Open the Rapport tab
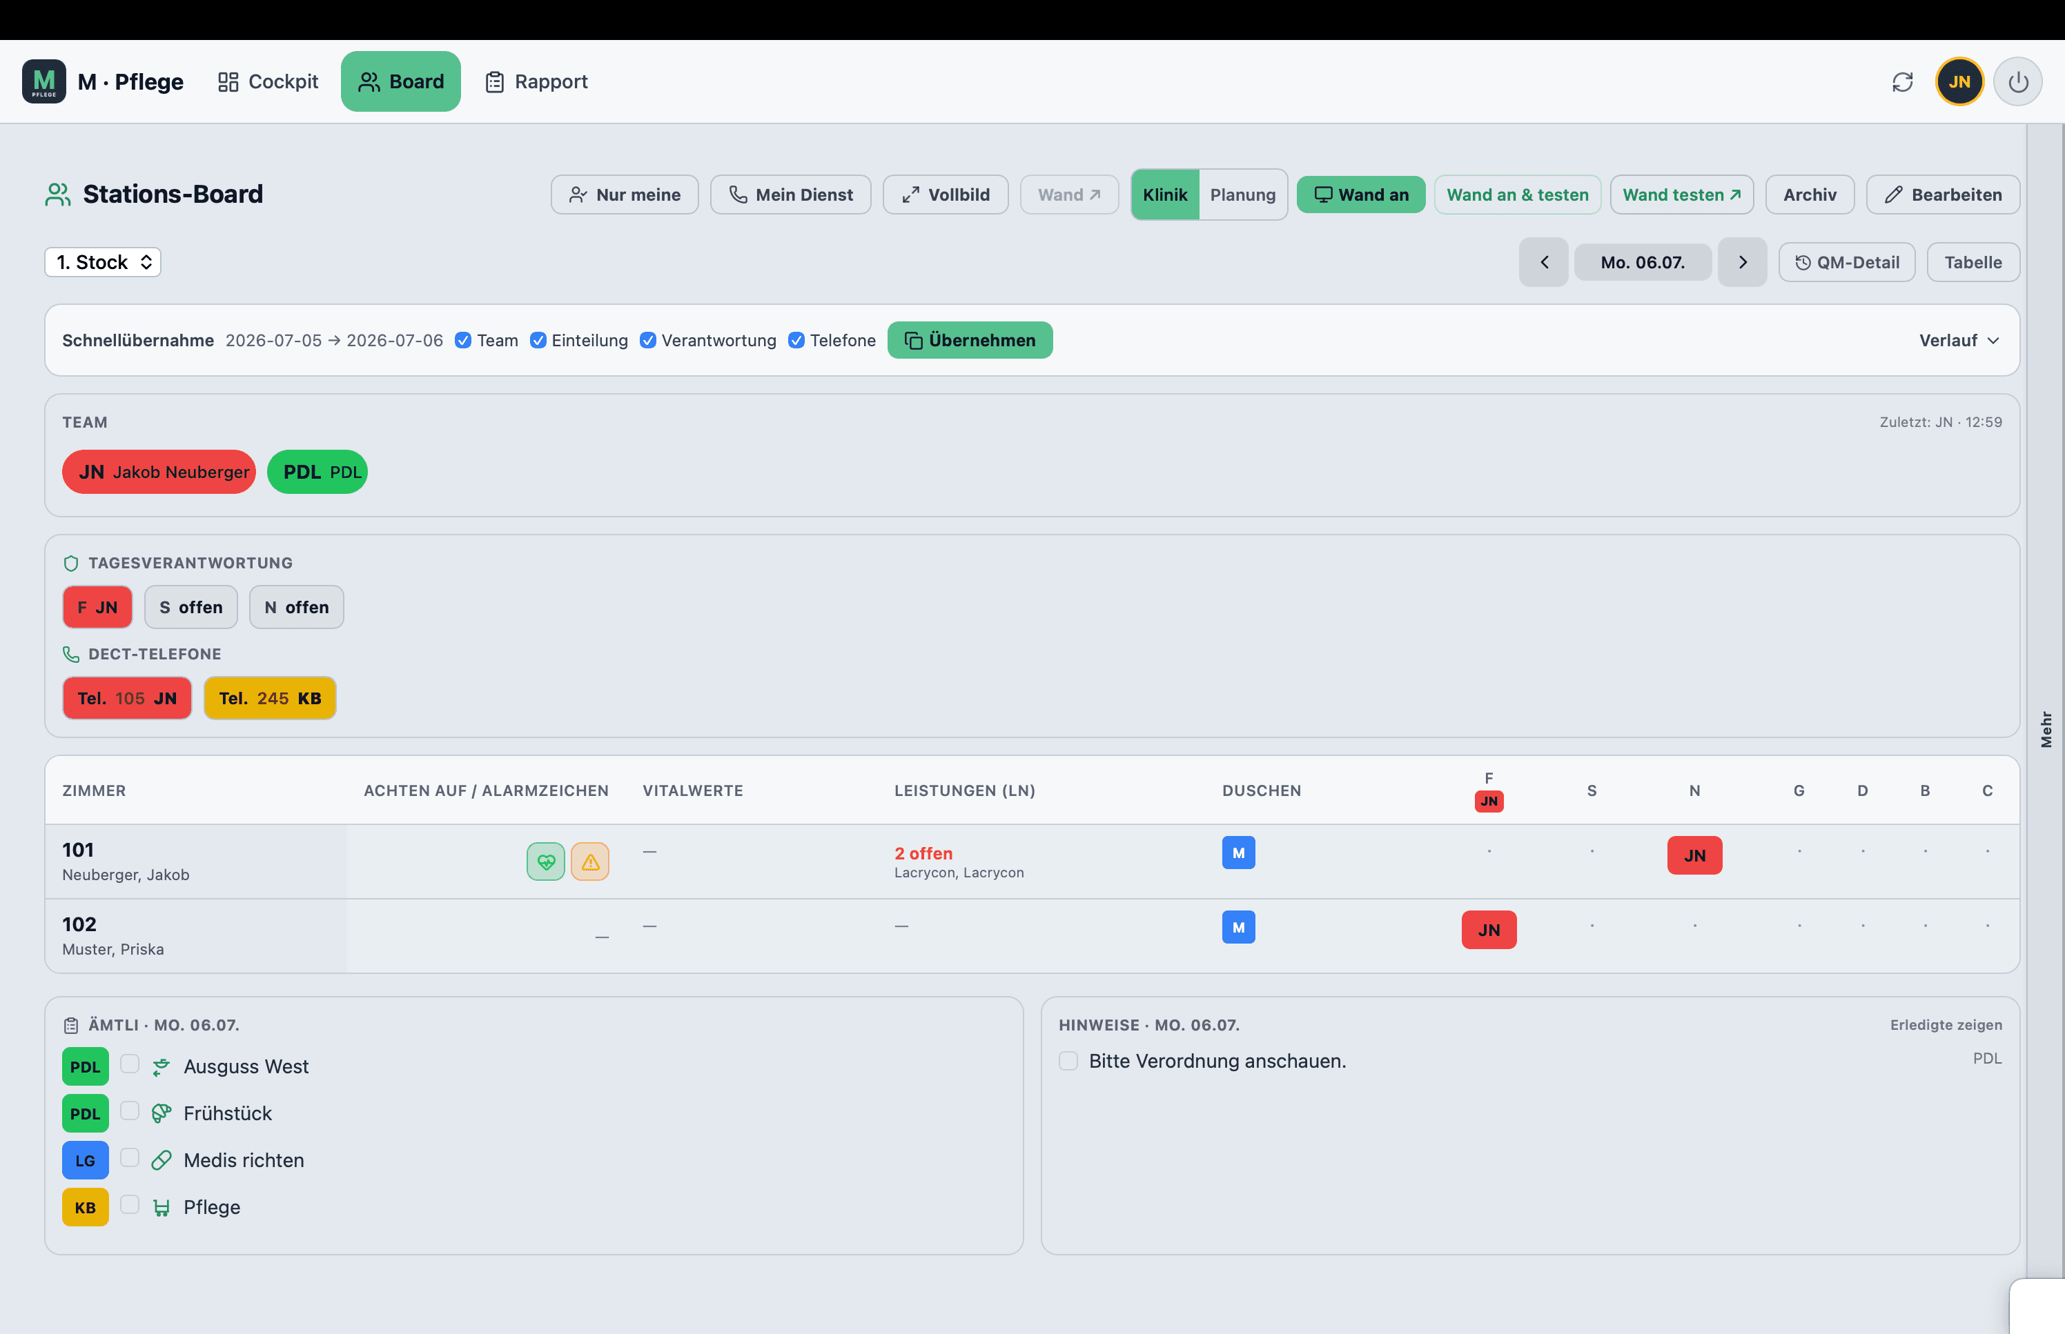2065x1334 pixels. [536, 81]
